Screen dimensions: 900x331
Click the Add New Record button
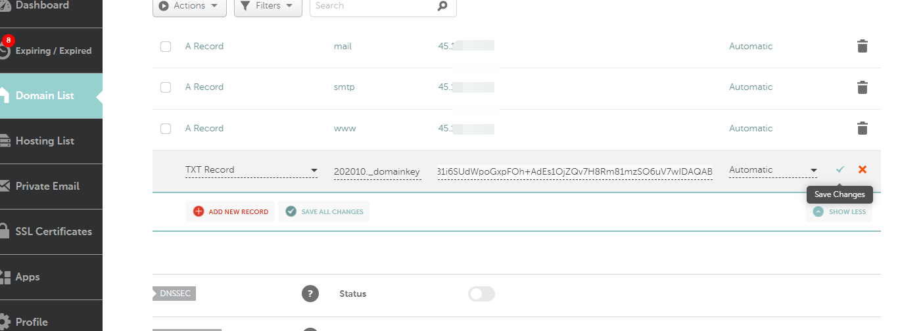(x=230, y=211)
